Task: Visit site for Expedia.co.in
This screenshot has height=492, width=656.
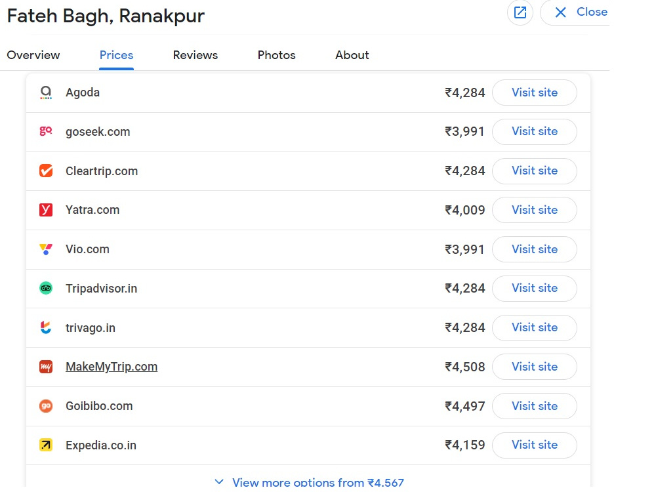Action: (x=534, y=445)
